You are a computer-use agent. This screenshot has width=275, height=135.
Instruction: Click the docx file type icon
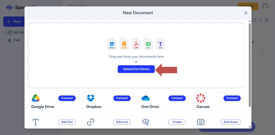112,44
